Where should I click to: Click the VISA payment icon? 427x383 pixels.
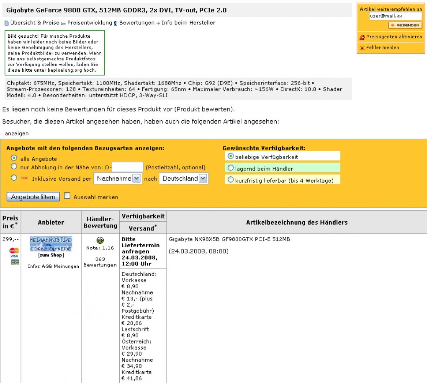click(x=14, y=256)
